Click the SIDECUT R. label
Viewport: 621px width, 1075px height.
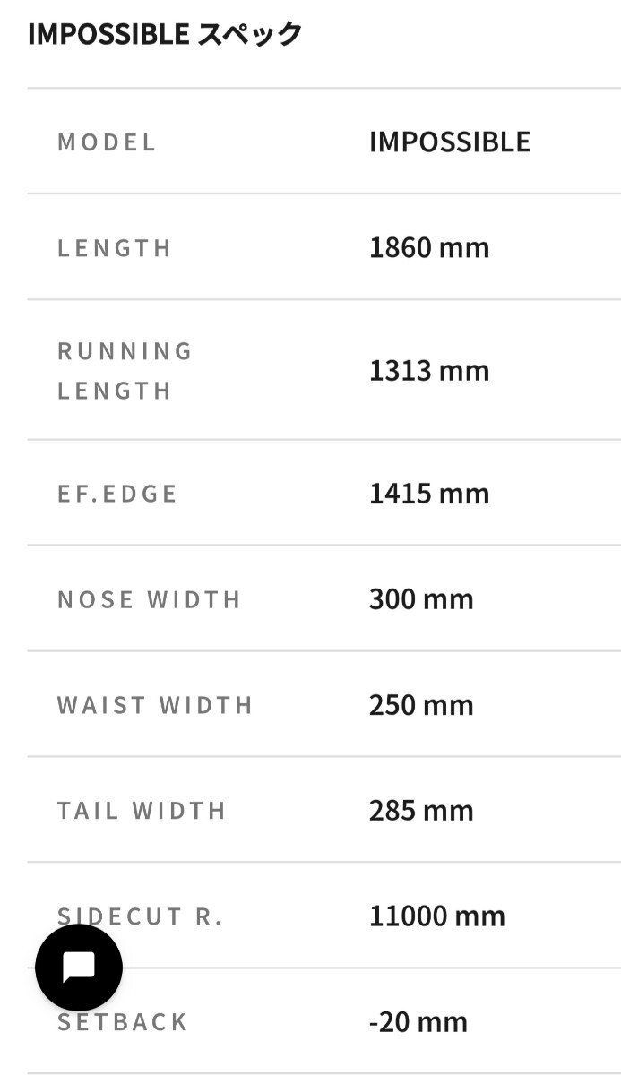(x=170, y=916)
